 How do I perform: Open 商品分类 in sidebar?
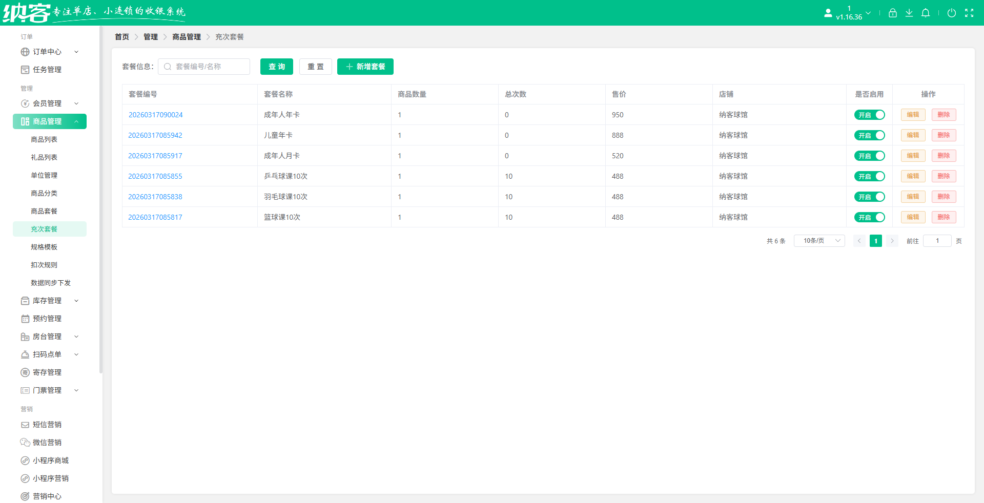coord(44,193)
